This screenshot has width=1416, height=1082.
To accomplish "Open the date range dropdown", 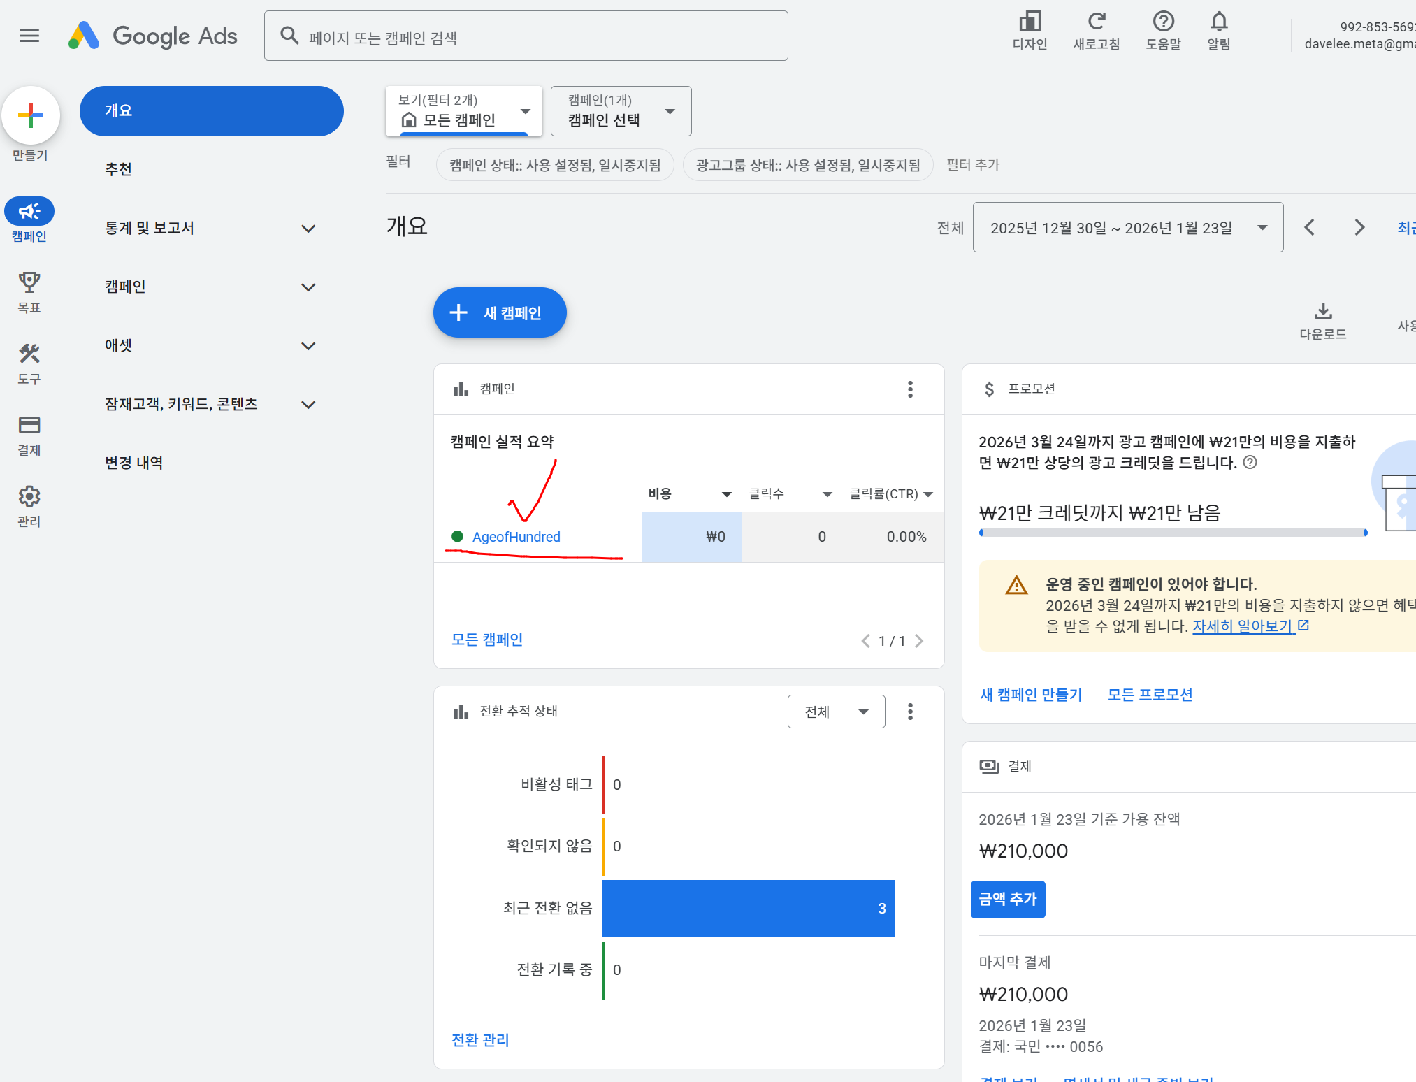I will point(1127,228).
